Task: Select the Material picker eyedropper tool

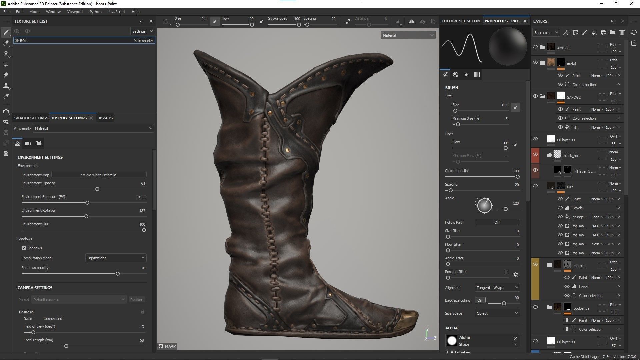Action: click(6, 96)
